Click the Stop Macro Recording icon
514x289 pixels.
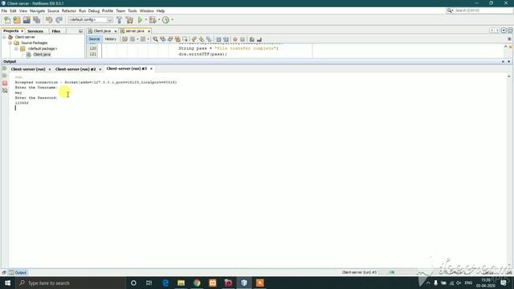click(x=243, y=39)
